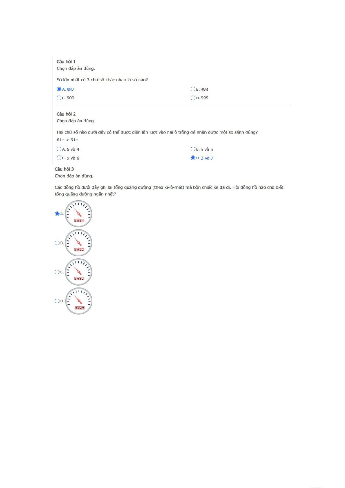This screenshot has height=488, width=345.
Task: Select radio option D. 999
Action: (193, 98)
